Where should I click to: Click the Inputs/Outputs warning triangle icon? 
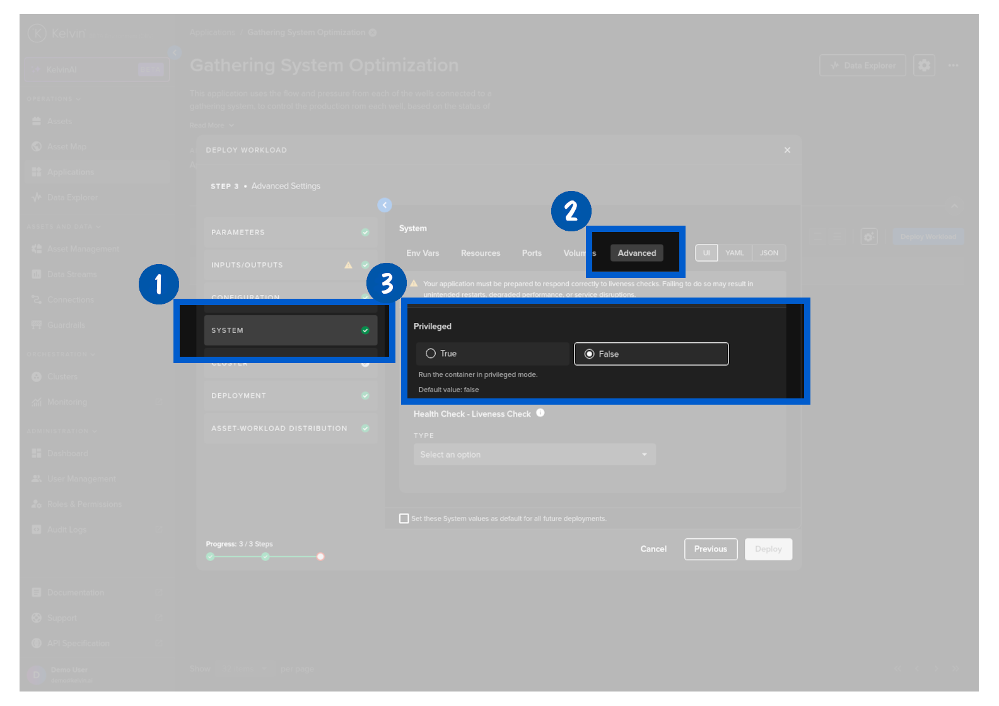pyautogui.click(x=348, y=265)
